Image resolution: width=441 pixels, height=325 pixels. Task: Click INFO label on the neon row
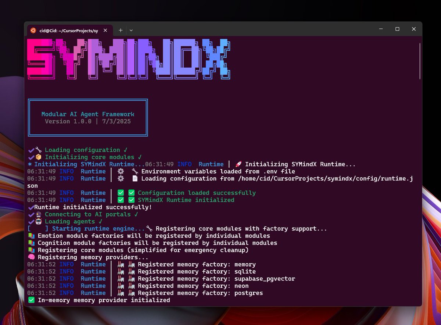67,286
